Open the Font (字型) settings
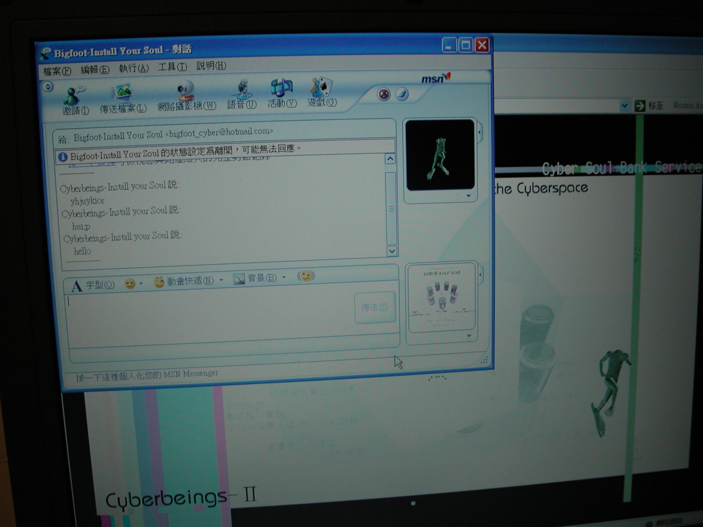 click(x=93, y=285)
